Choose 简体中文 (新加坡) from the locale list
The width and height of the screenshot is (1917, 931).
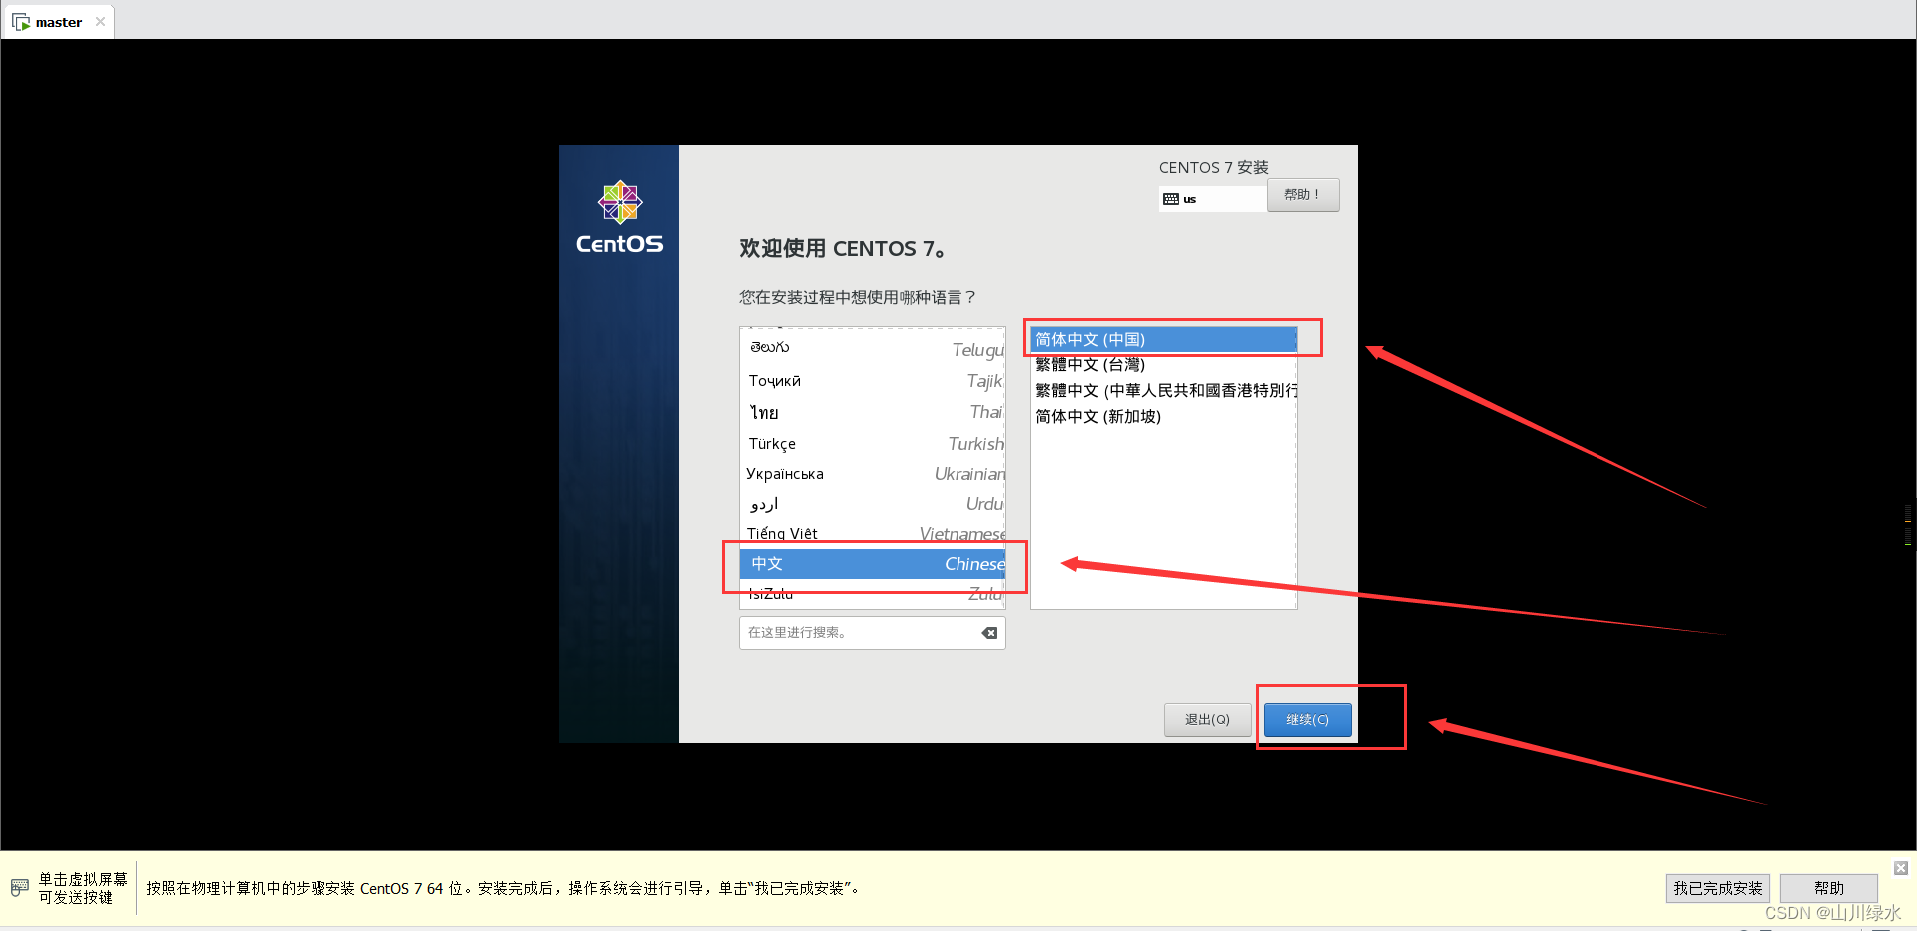pyautogui.click(x=1098, y=416)
